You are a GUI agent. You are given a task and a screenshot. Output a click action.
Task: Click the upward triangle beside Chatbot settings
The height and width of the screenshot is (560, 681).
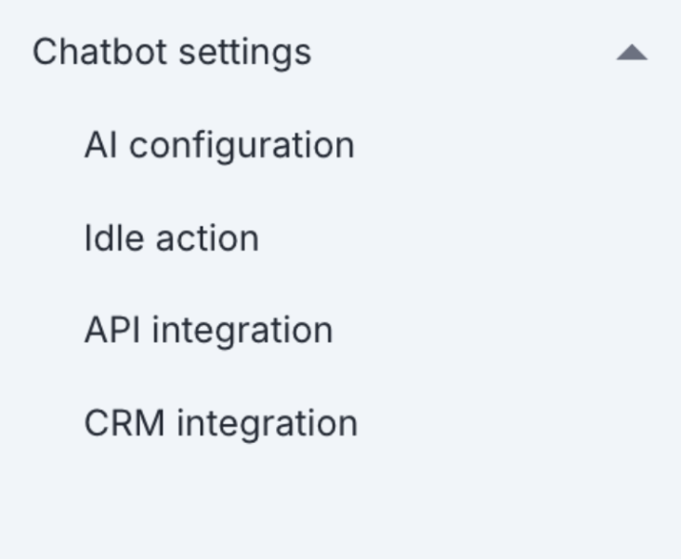click(631, 53)
